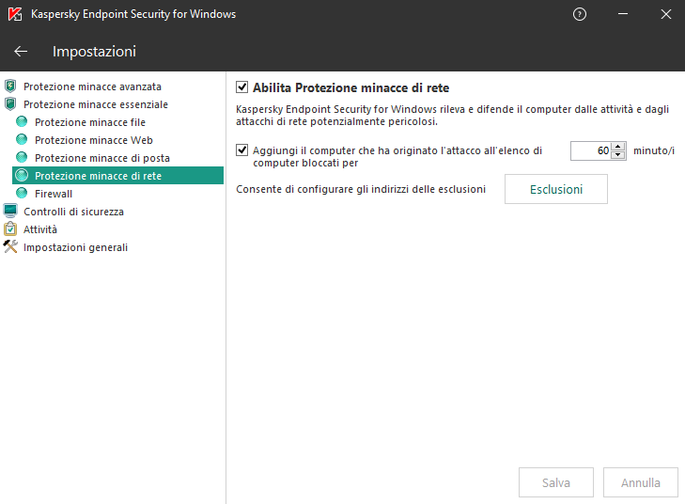
Task: Open the Esclusioni configuration button
Action: coord(556,189)
